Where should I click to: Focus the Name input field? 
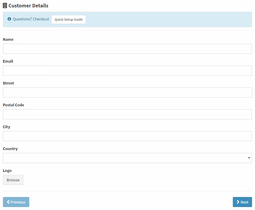(127, 49)
